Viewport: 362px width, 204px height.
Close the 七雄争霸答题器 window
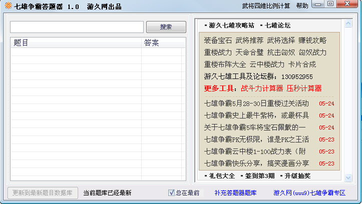347,4
